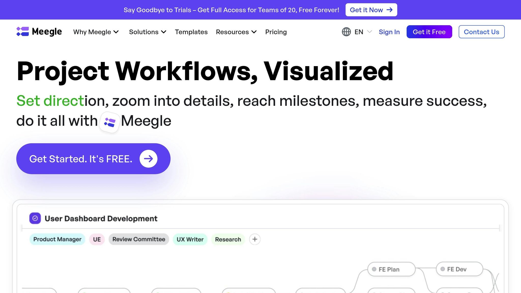Open the EN language selector chevron

pos(370,32)
